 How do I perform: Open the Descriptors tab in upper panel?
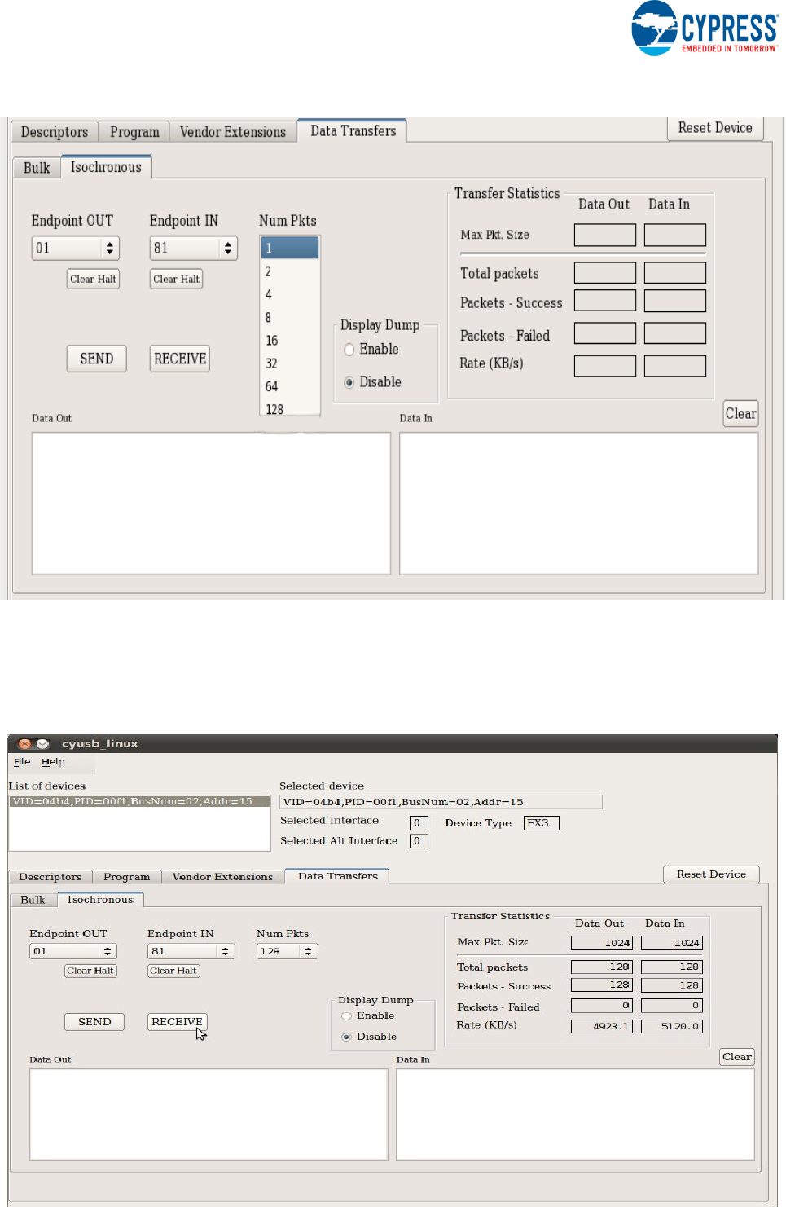pyautogui.click(x=55, y=132)
